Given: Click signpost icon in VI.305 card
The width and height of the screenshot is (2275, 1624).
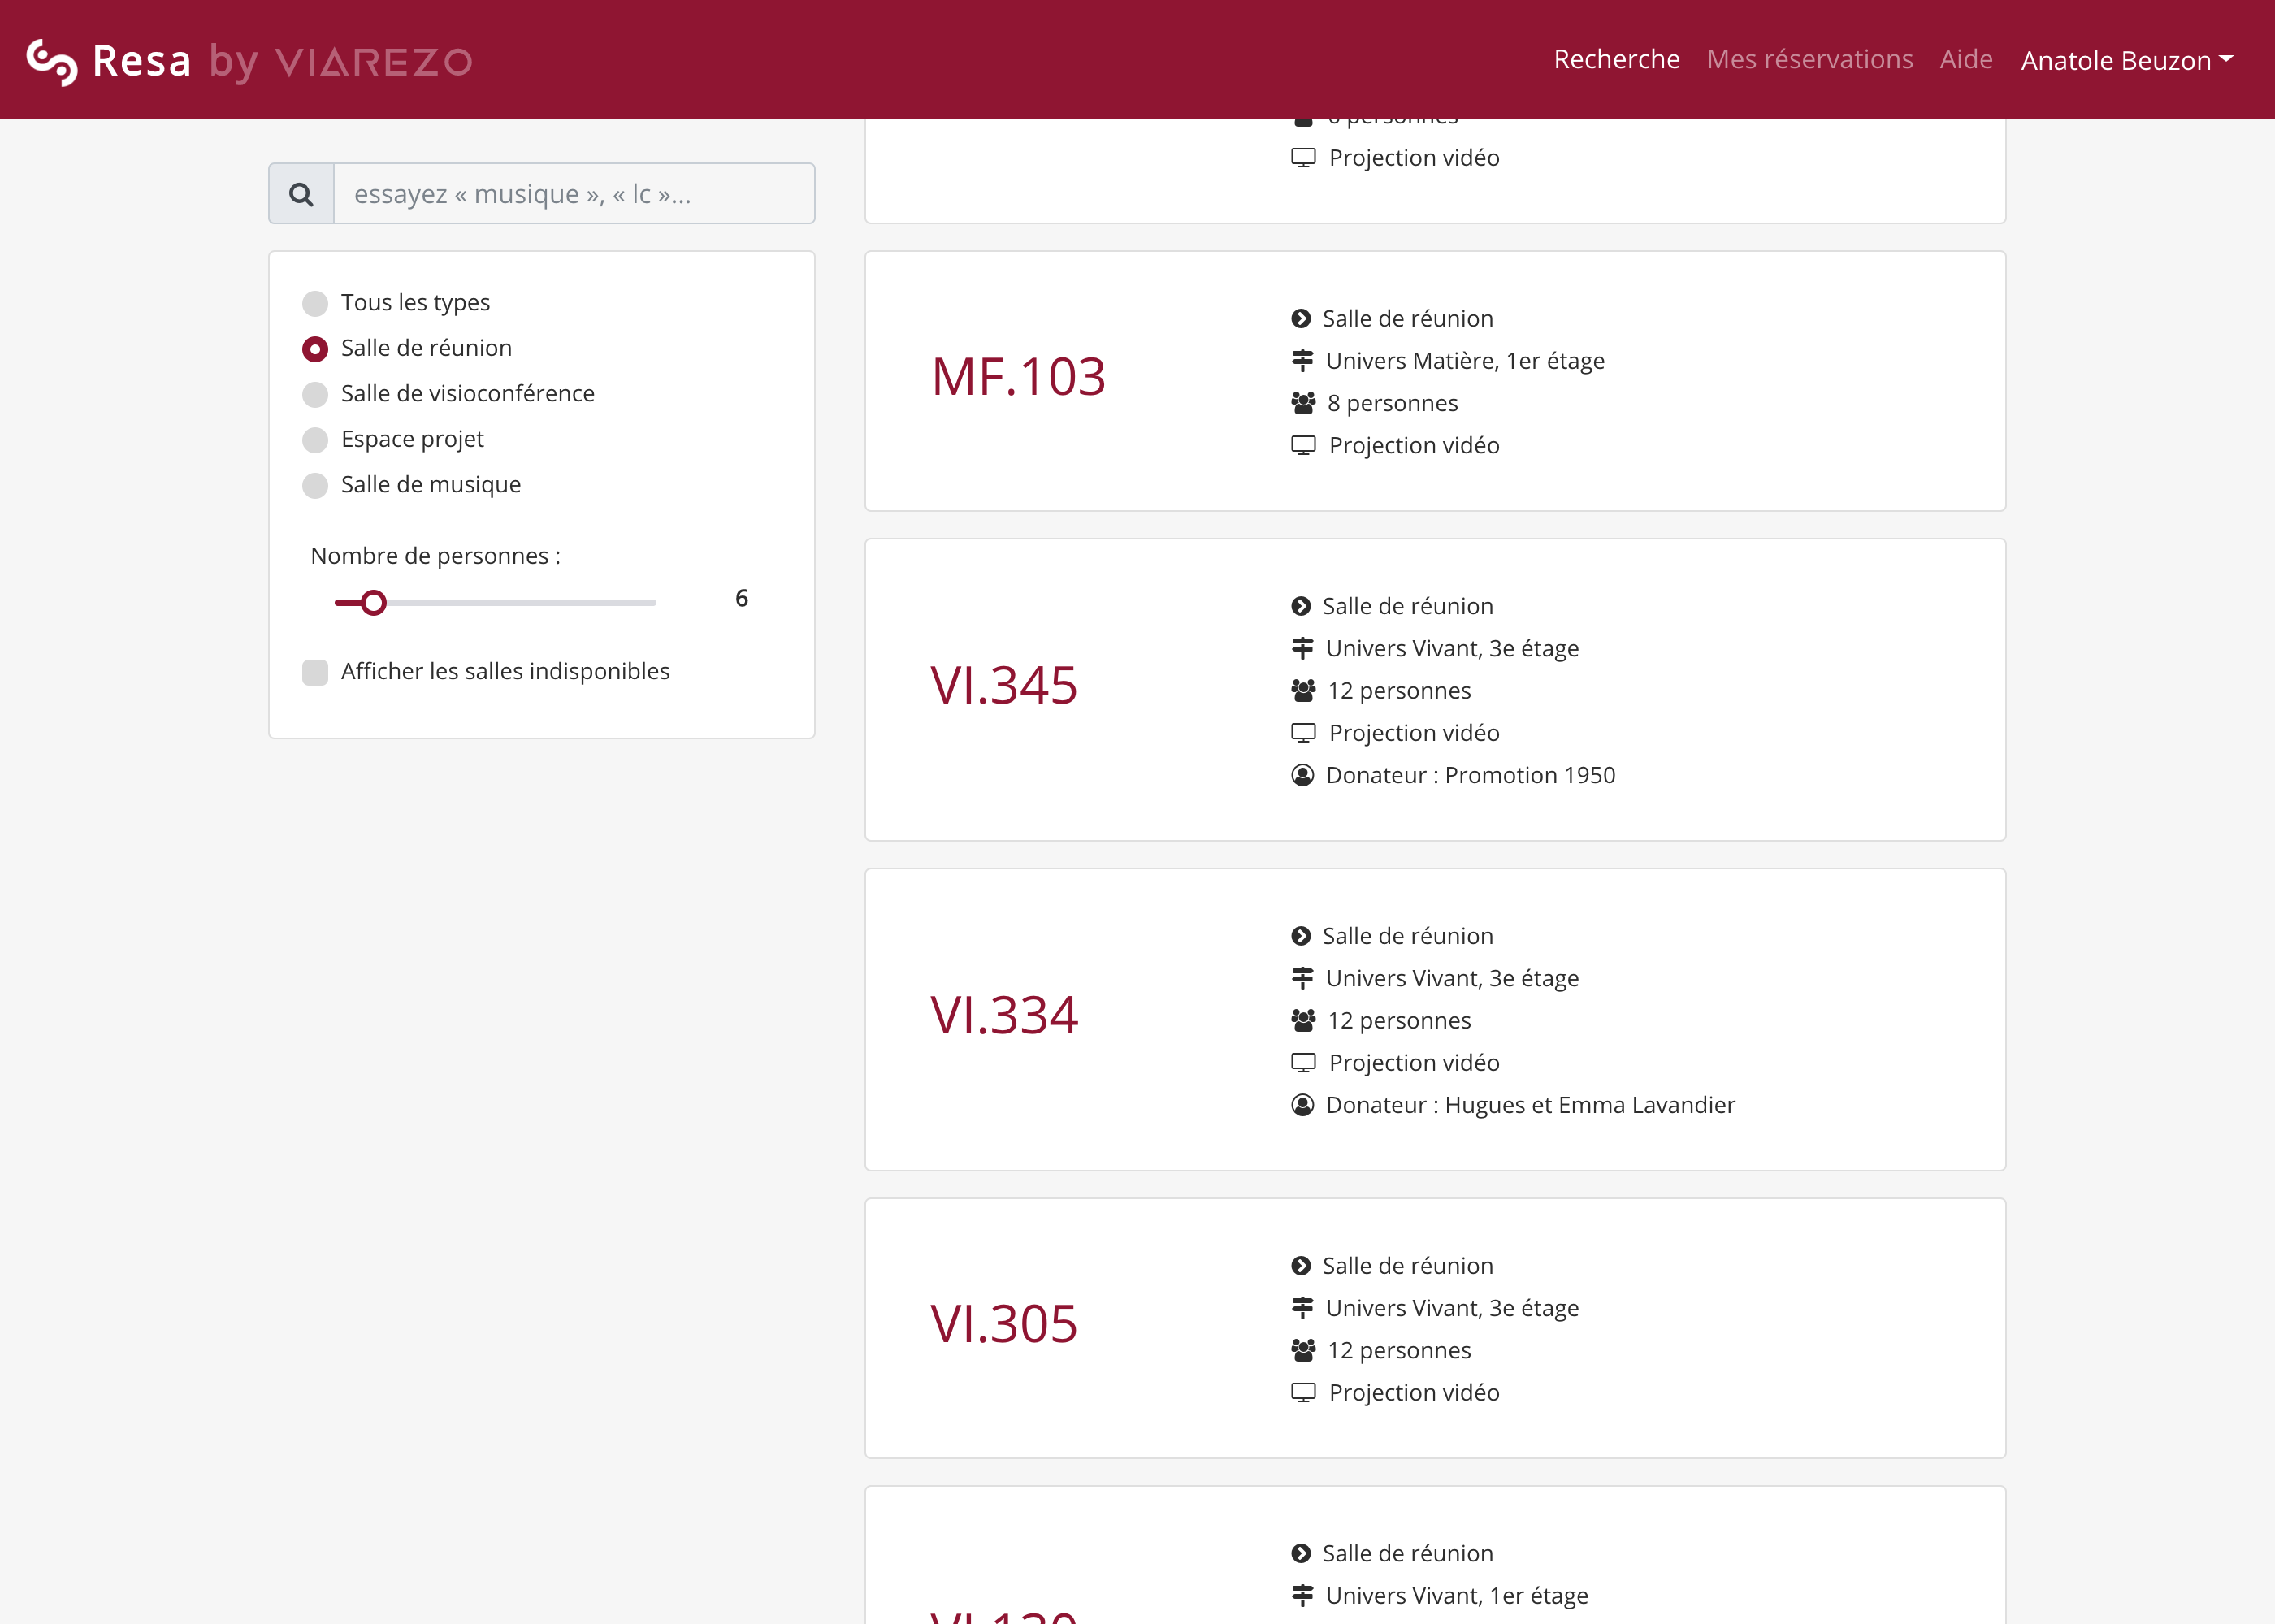Looking at the screenshot, I should 1302,1308.
